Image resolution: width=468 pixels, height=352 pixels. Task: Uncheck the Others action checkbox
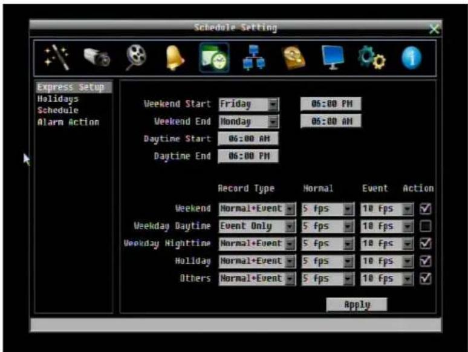pyautogui.click(x=425, y=279)
